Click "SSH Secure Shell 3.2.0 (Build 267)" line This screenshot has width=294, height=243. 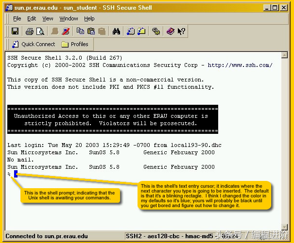point(65,58)
